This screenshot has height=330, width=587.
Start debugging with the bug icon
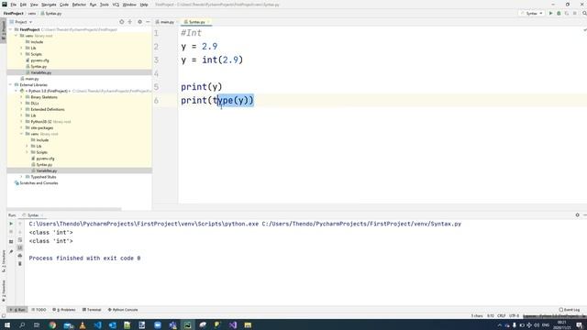[x=559, y=13]
